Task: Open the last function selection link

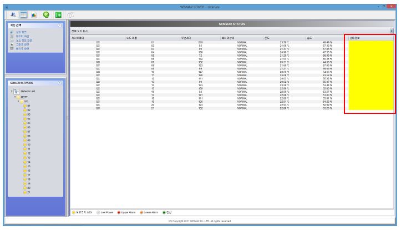Action: (x=22, y=49)
